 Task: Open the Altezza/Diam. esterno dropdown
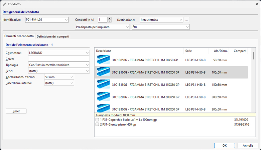point(72,77)
